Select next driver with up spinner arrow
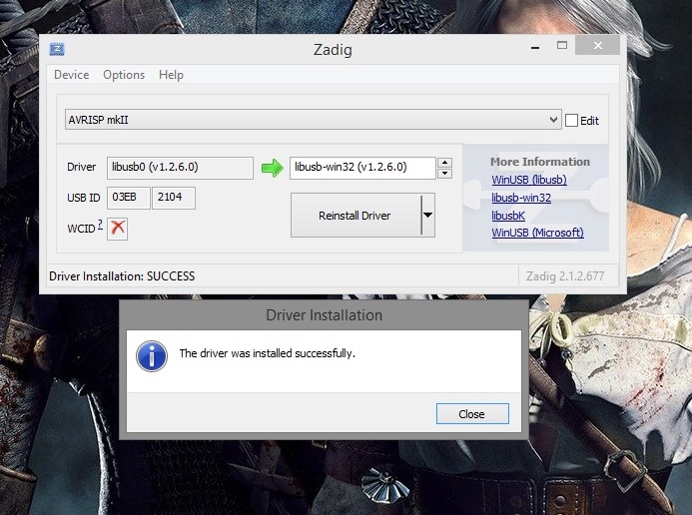 [x=445, y=163]
